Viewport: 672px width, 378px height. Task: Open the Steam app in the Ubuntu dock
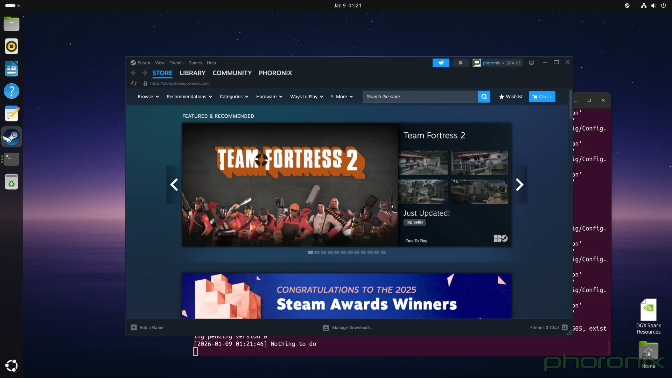pos(12,136)
